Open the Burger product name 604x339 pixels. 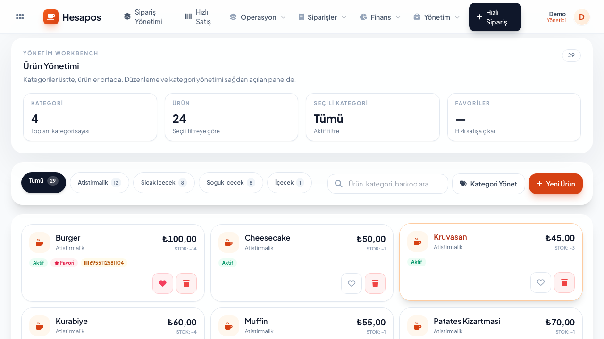click(68, 238)
